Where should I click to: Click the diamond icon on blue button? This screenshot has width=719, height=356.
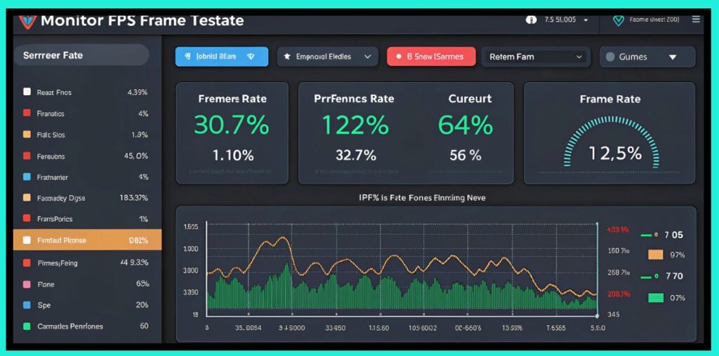[x=251, y=57]
